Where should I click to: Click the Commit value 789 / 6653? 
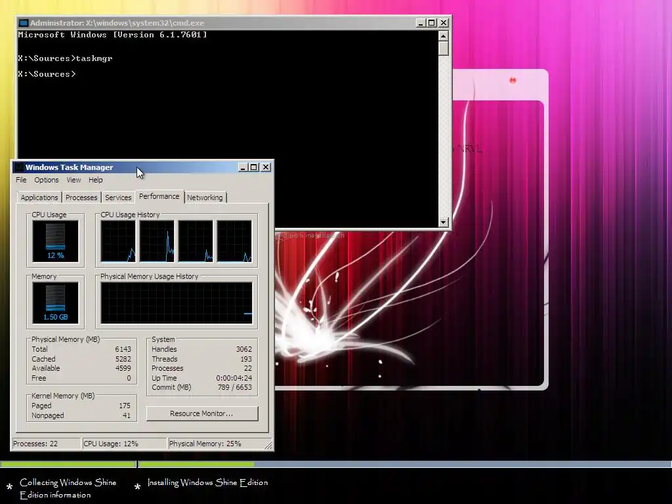click(235, 387)
